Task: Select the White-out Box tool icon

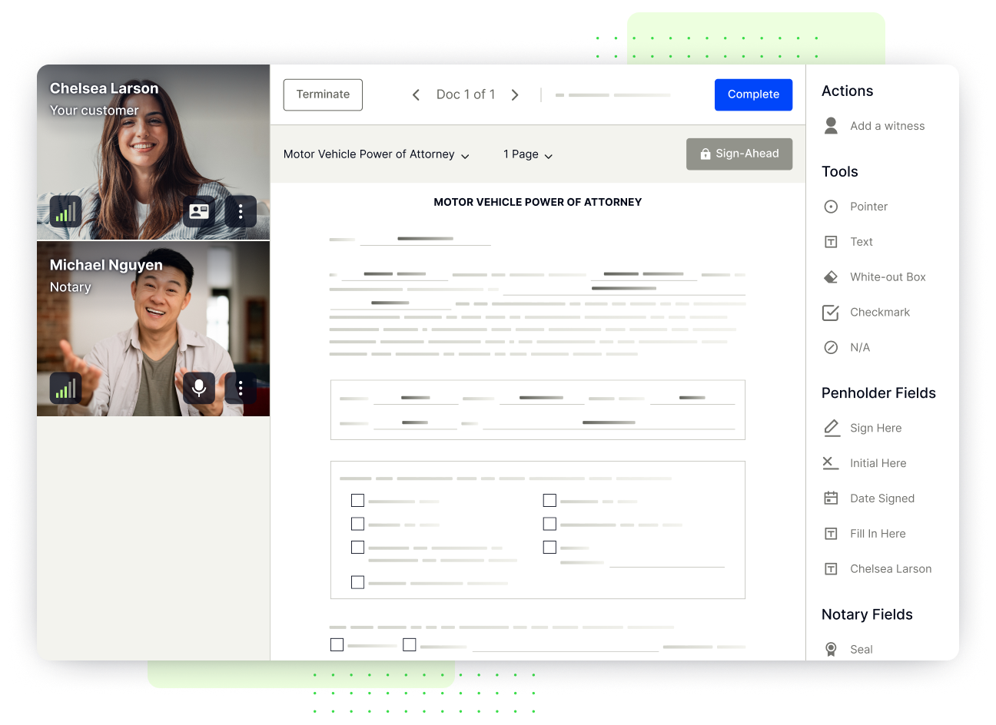Action: (831, 277)
